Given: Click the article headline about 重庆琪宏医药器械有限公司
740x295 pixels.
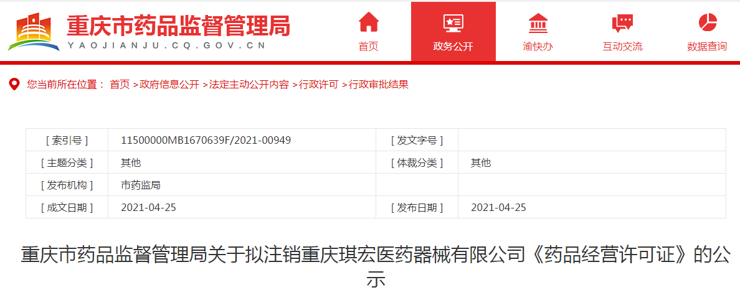Looking at the screenshot, I should point(376,266).
